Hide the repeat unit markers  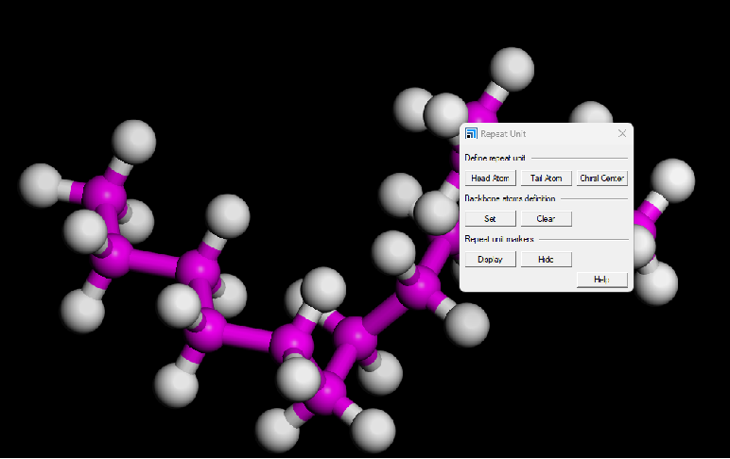(546, 259)
